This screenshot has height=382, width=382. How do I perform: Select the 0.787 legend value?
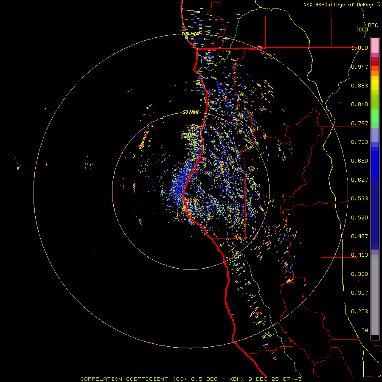point(360,124)
